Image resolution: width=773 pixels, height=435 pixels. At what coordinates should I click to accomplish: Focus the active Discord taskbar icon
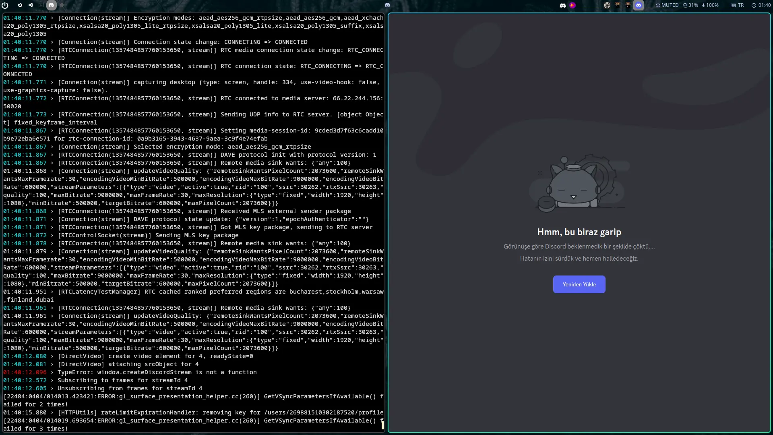point(639,5)
